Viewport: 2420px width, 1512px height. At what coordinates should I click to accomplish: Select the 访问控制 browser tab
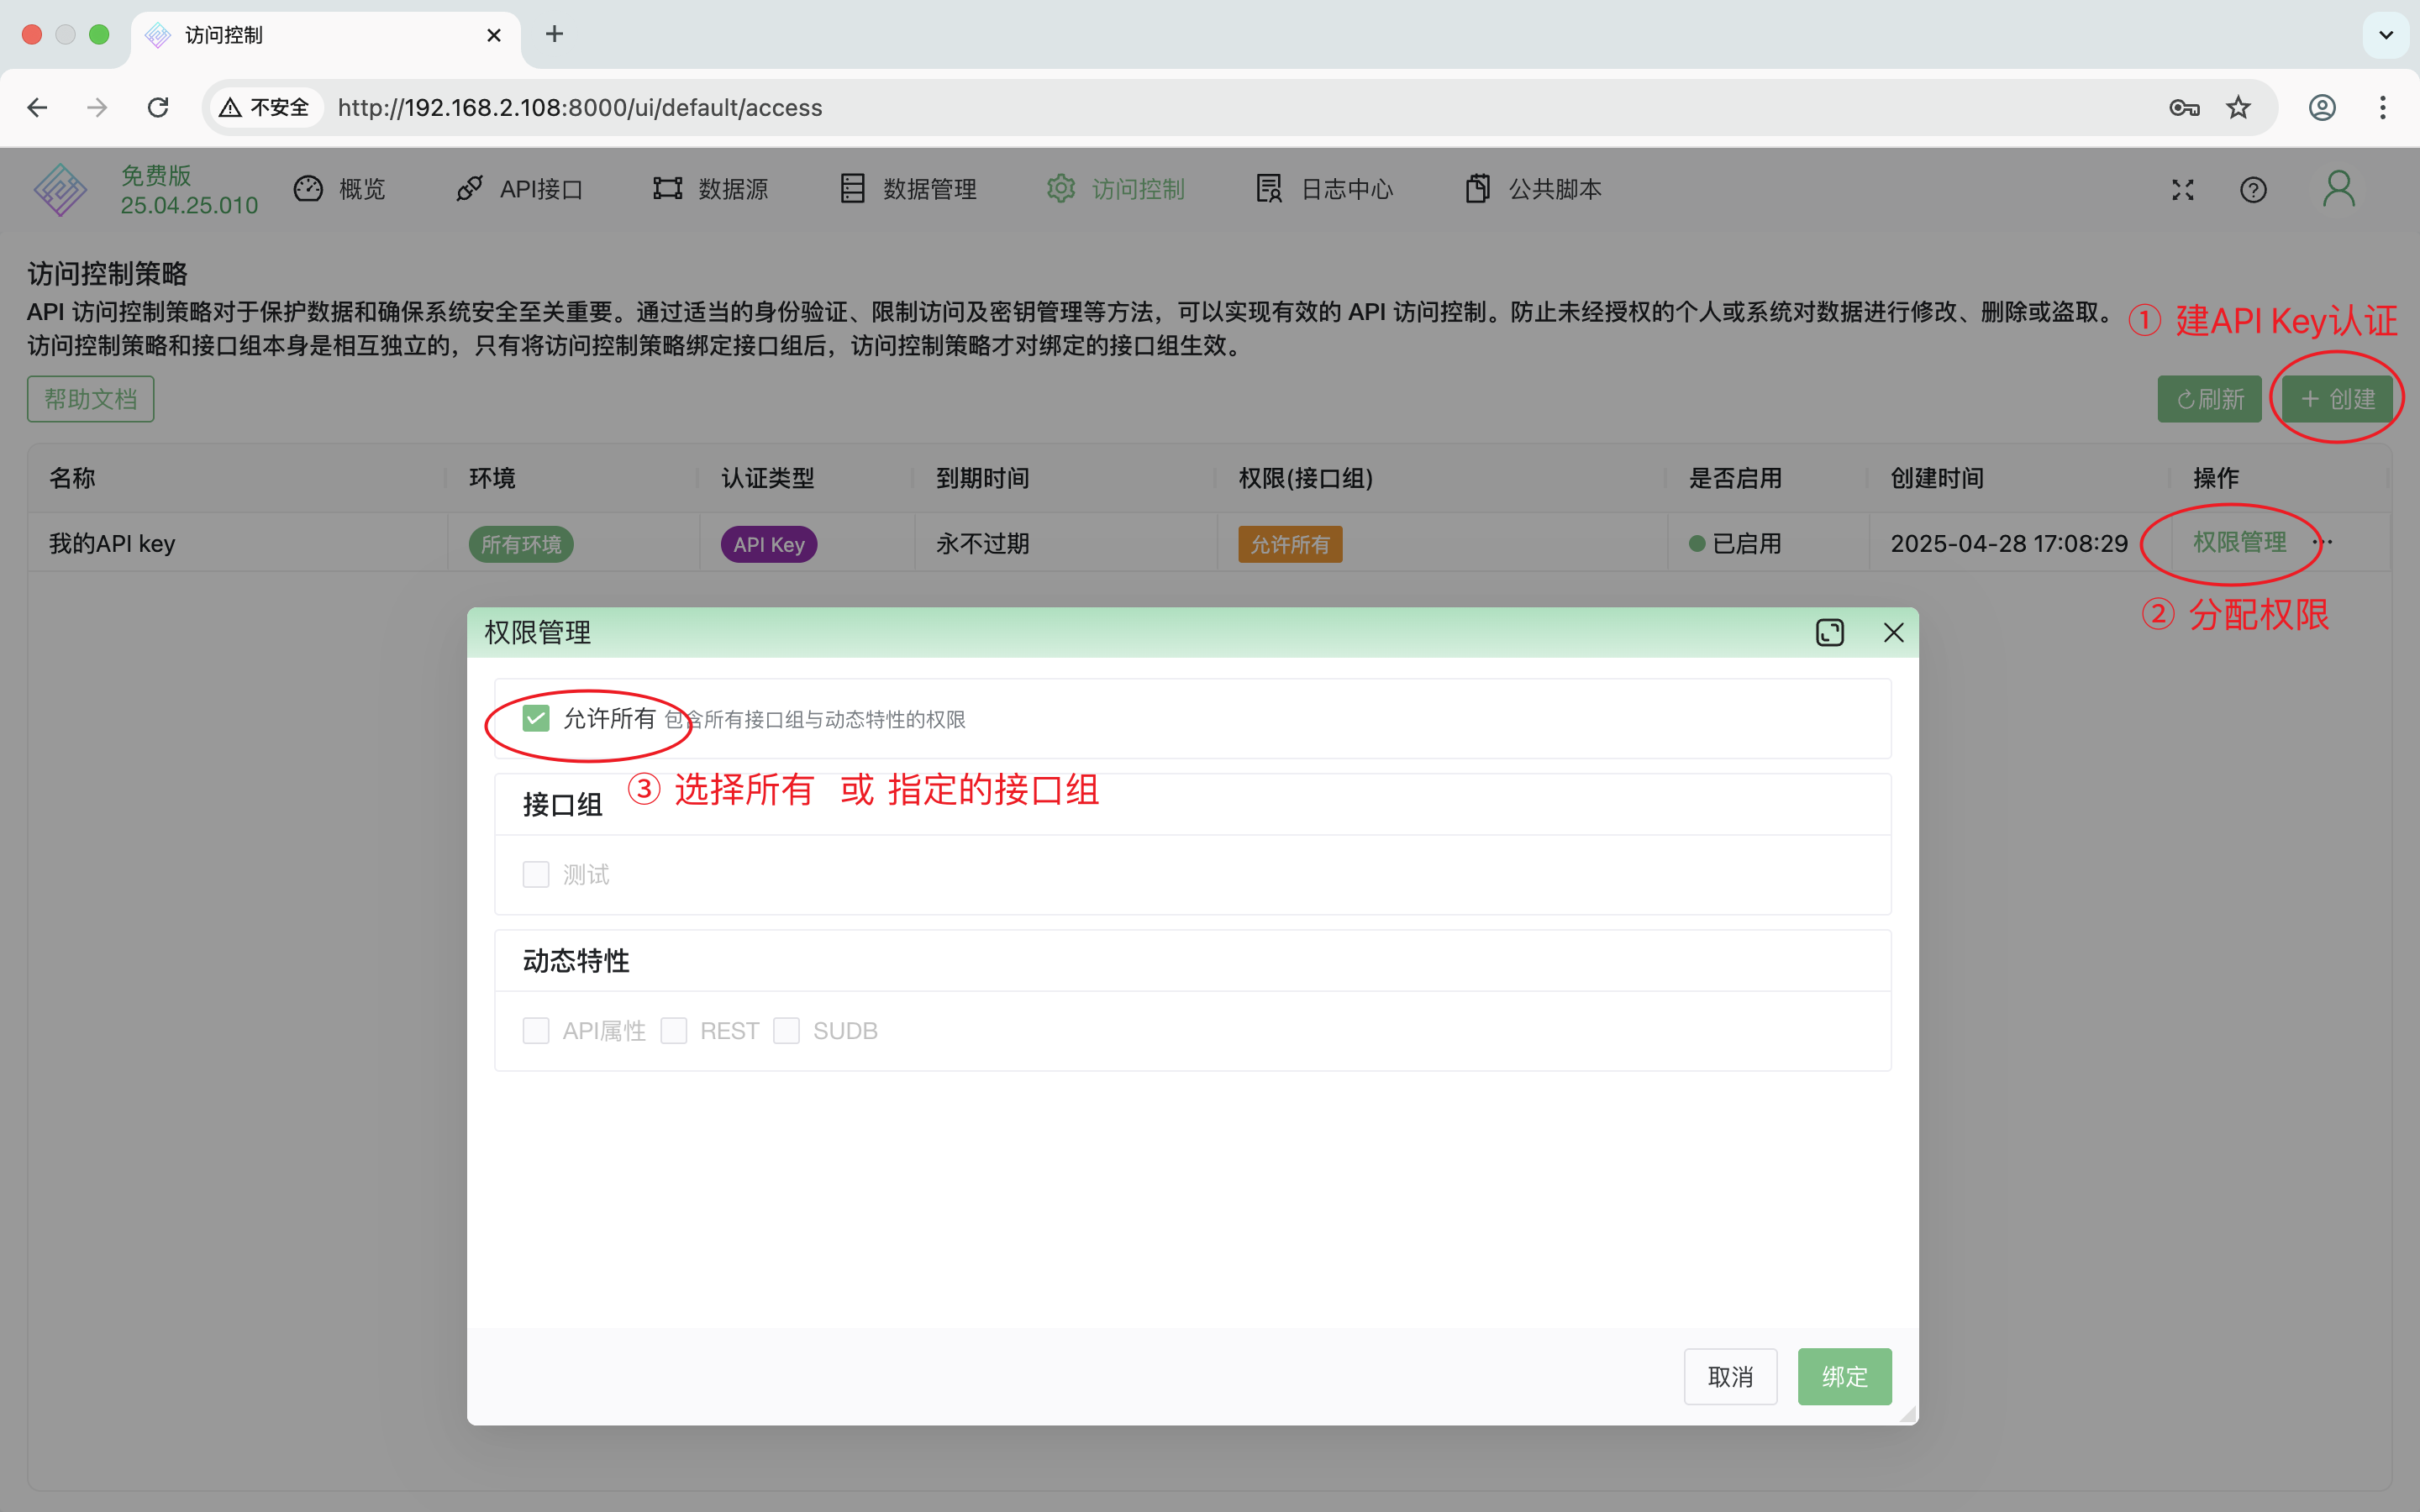222,35
